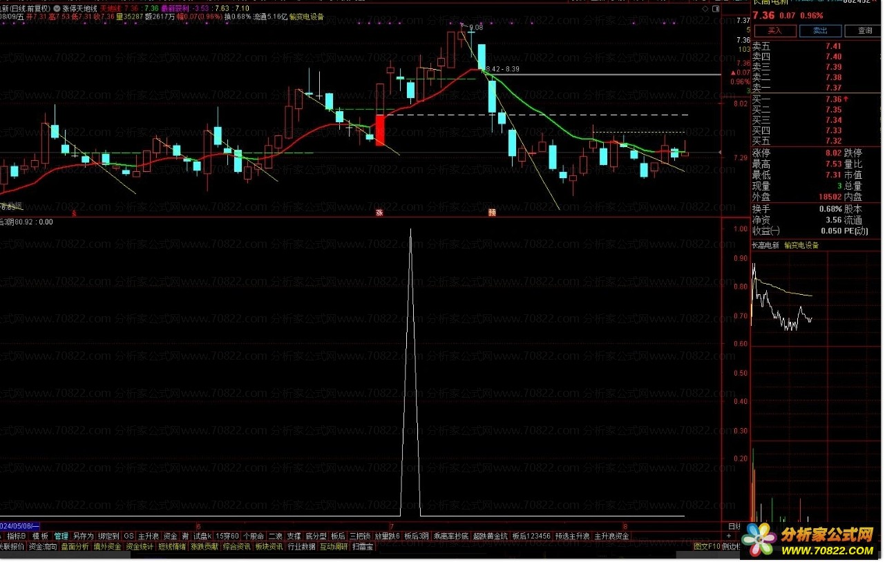This screenshot has width=885, height=562.
Task: Switch to the 超跌黄金坑 indicator tab
Action: pos(491,536)
